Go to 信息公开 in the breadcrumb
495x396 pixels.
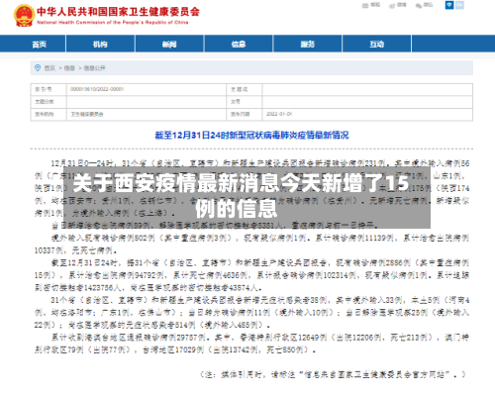[94, 68]
